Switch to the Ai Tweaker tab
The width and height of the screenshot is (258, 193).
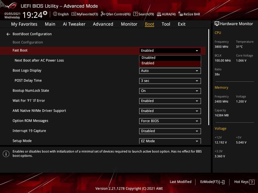(74, 24)
